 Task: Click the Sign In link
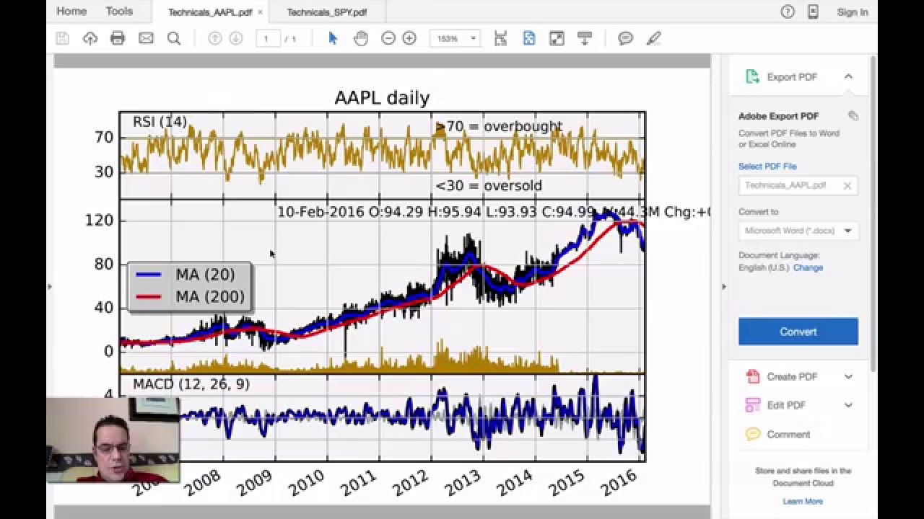point(853,12)
